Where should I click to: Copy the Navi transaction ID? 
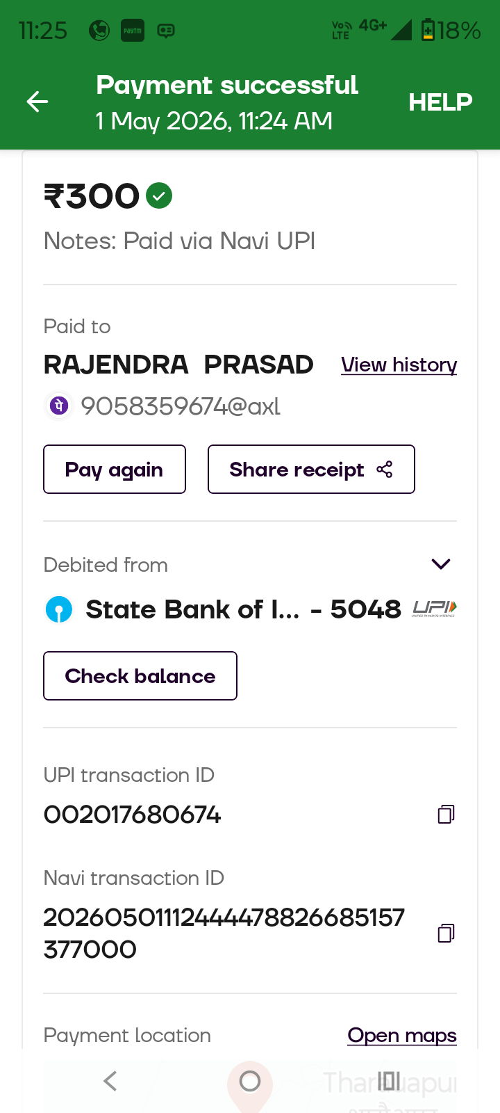446,933
